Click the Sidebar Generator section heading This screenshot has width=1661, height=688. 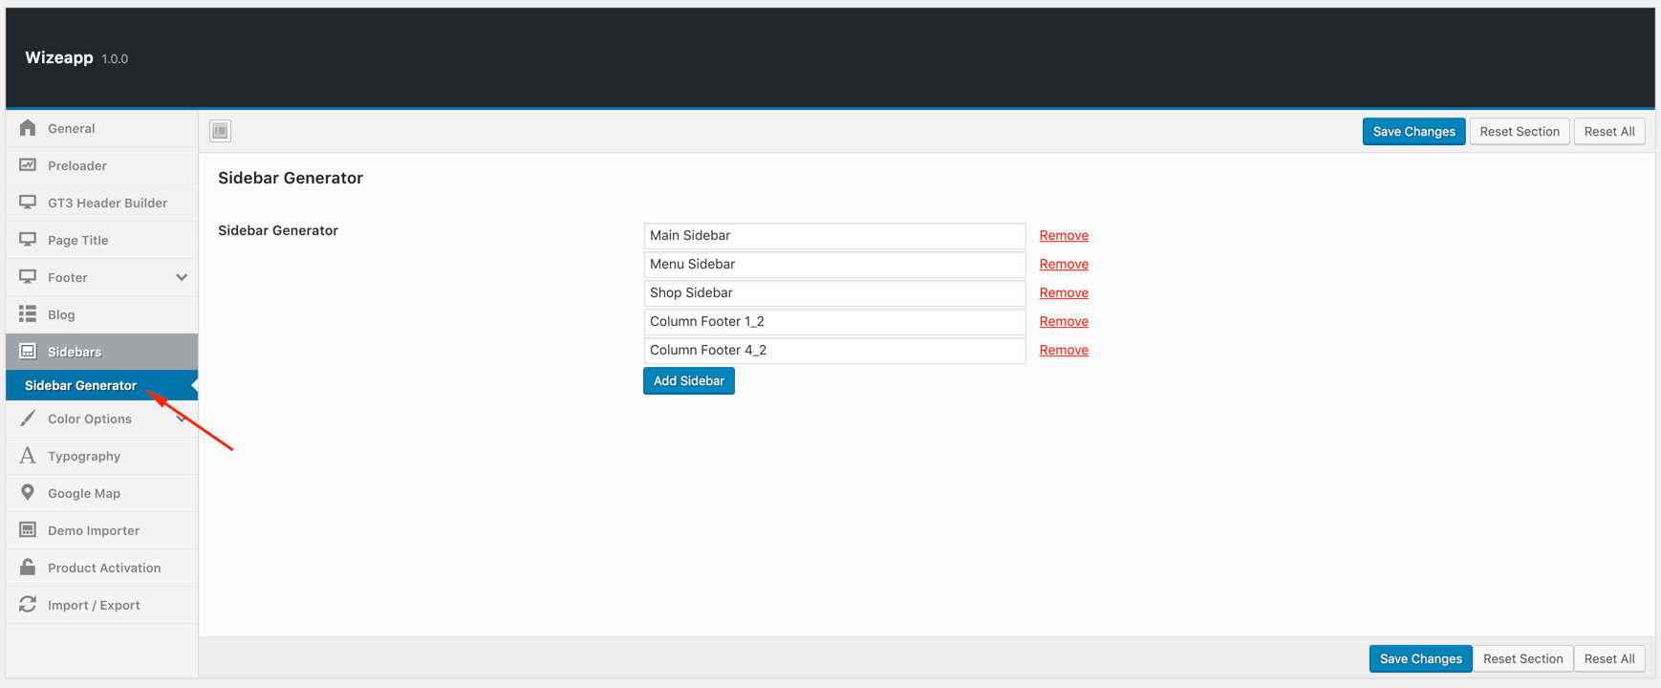[x=291, y=178]
